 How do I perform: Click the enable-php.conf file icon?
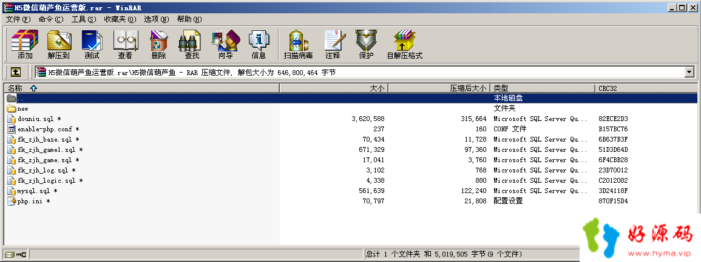click(x=12, y=129)
